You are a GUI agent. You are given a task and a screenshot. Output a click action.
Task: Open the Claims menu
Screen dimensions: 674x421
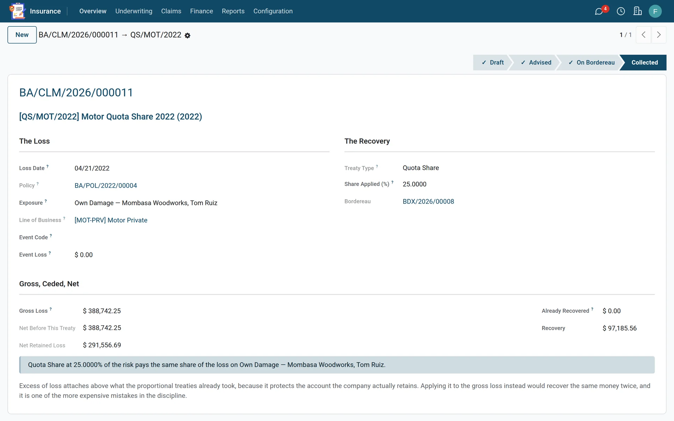pos(171,11)
